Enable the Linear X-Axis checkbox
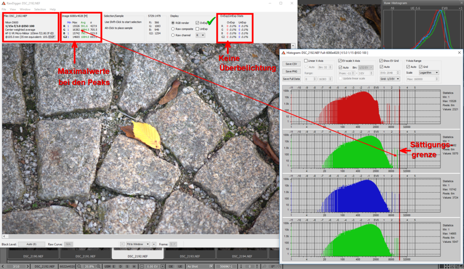 click(x=307, y=61)
